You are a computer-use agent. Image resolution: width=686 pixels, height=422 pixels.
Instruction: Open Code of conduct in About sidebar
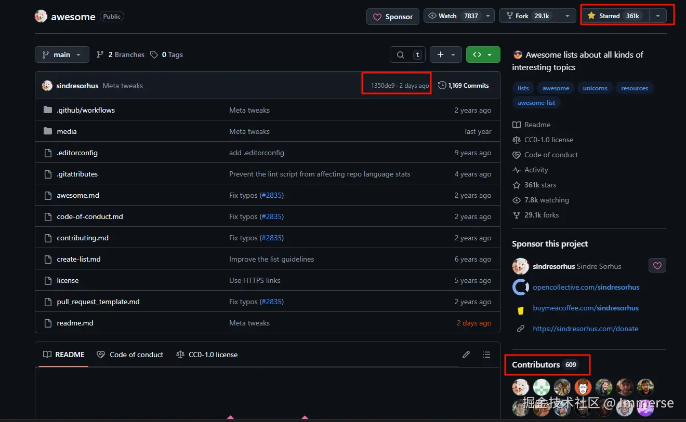point(545,155)
